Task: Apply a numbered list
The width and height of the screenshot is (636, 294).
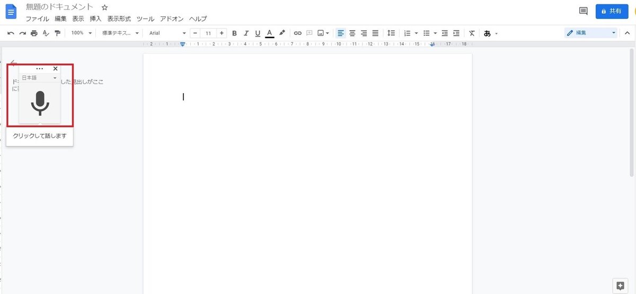Action: click(407, 33)
